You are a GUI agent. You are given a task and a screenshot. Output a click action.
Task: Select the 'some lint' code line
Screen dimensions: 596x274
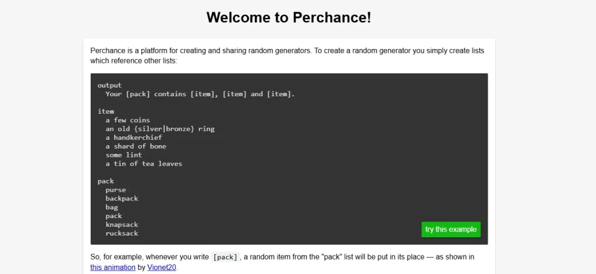click(x=123, y=155)
